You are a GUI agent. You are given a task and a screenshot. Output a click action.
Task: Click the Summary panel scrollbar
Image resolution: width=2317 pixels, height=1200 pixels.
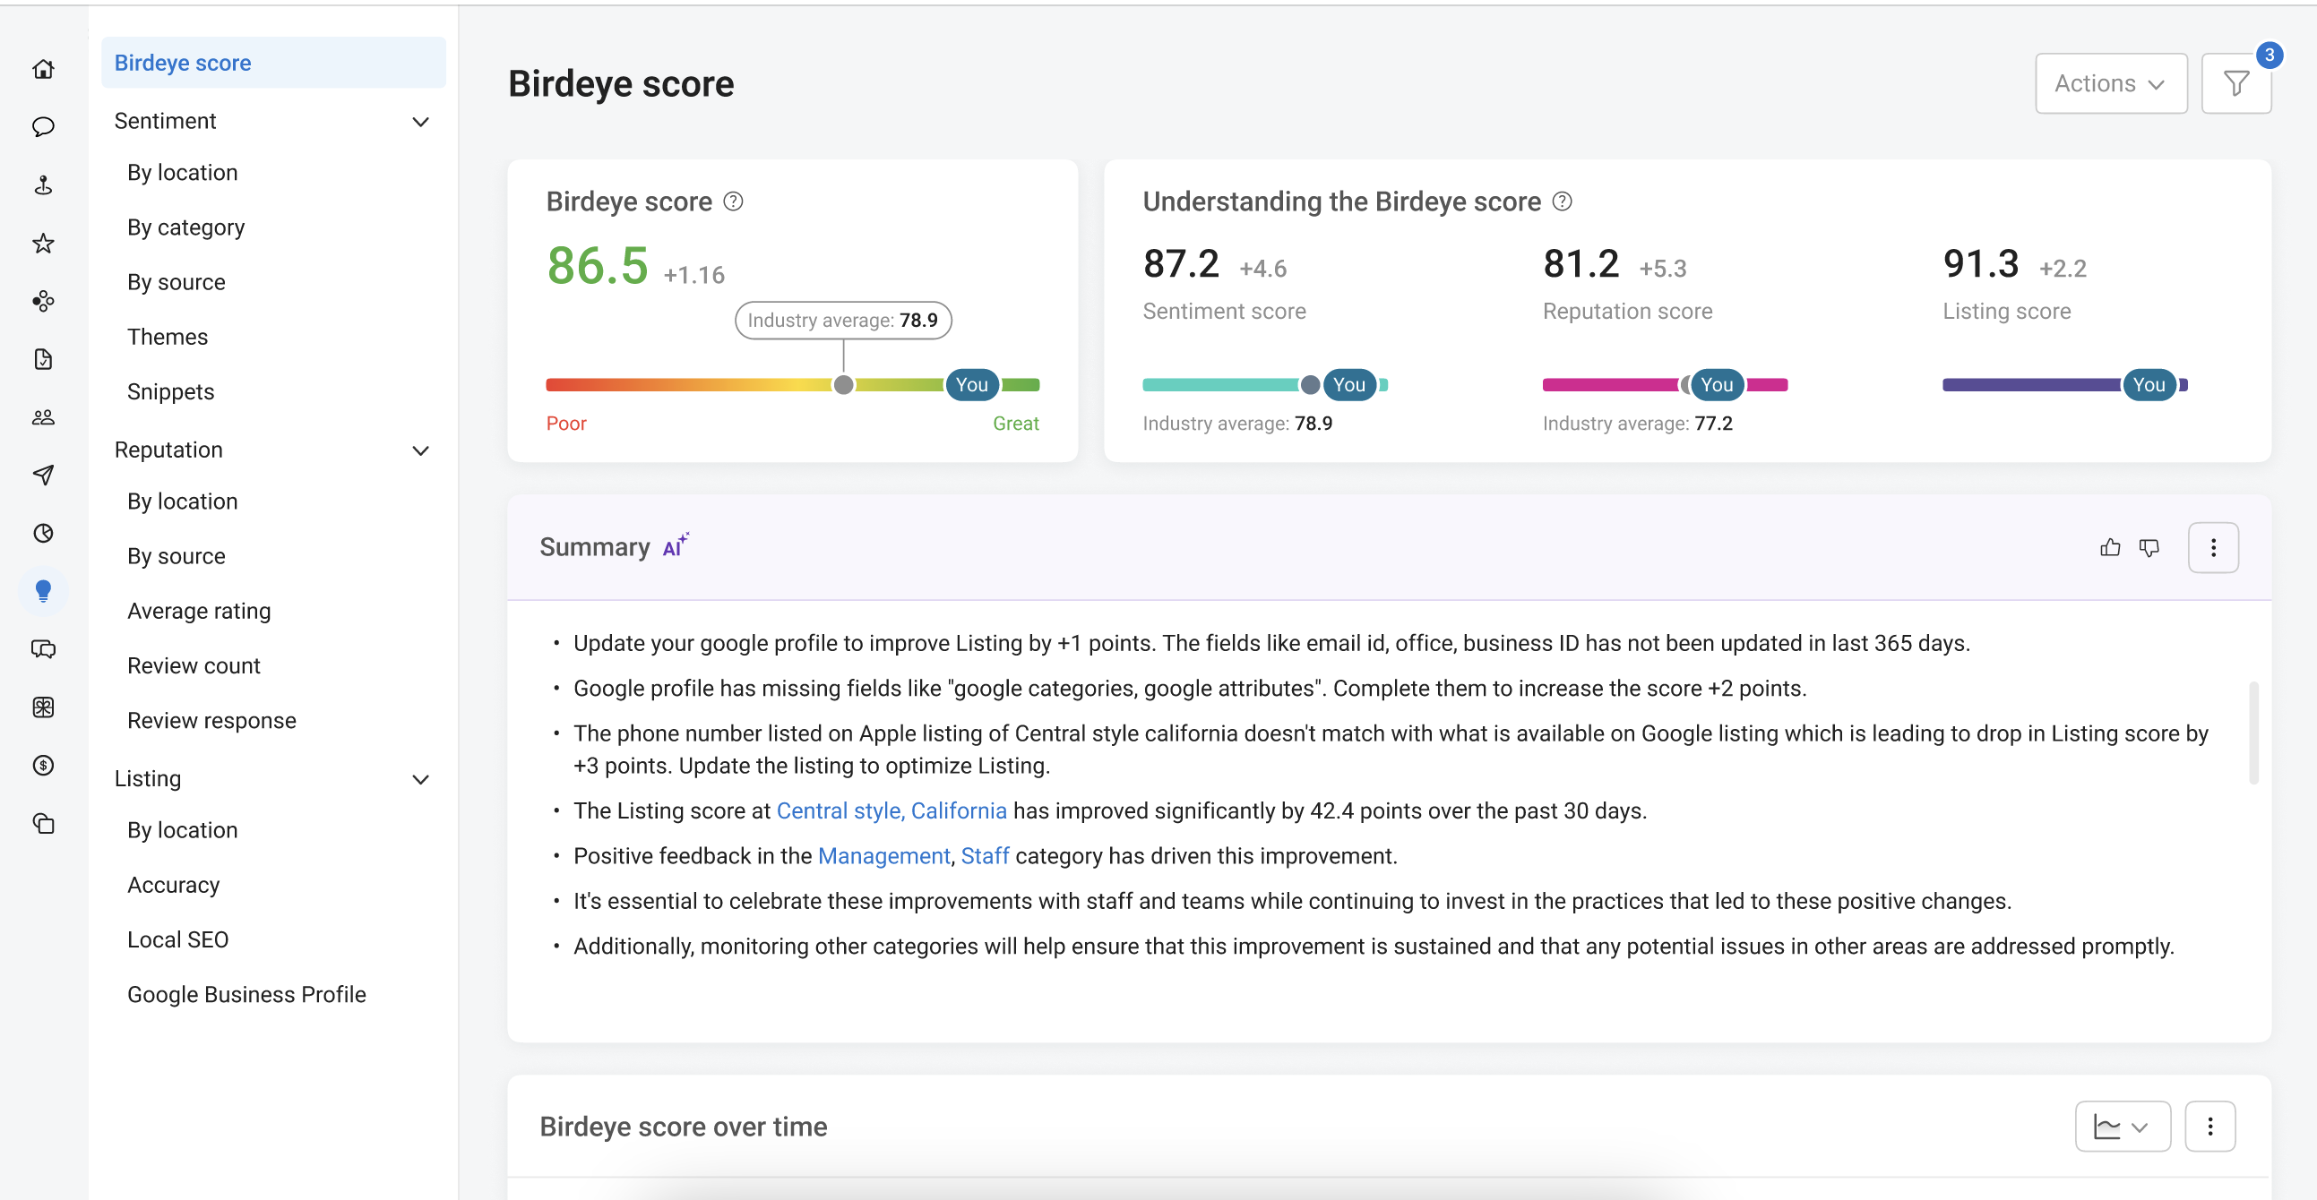point(2253,733)
